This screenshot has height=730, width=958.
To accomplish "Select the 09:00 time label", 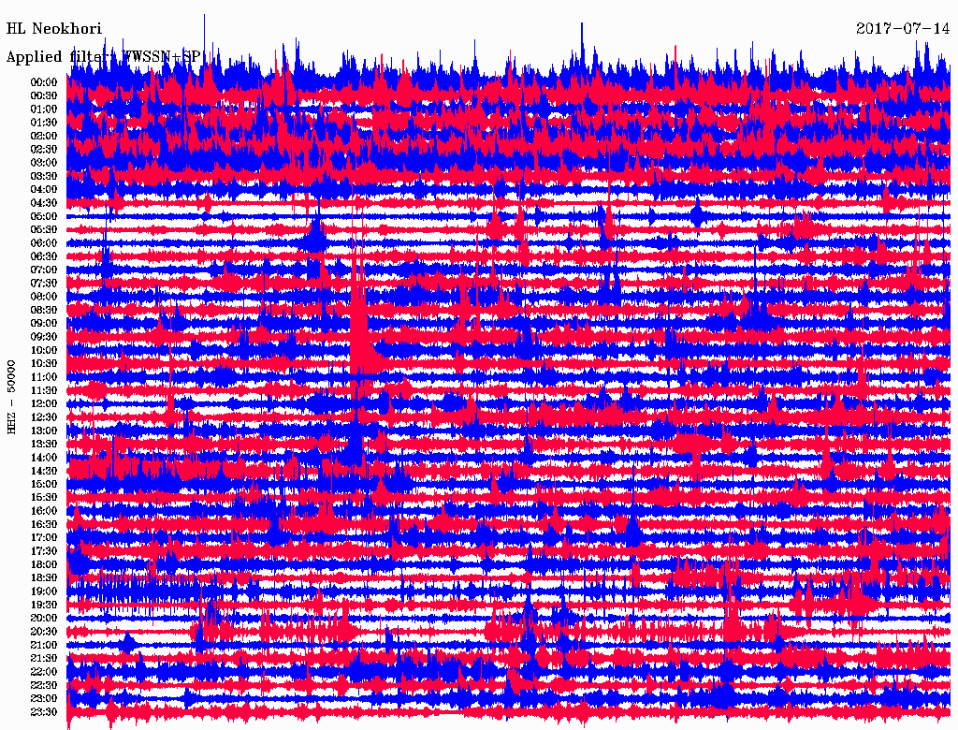I will [x=44, y=324].
